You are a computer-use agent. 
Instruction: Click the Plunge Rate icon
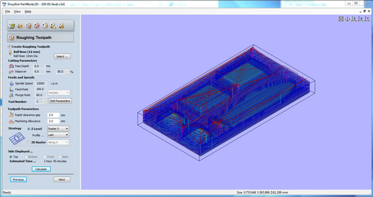(x=11, y=95)
